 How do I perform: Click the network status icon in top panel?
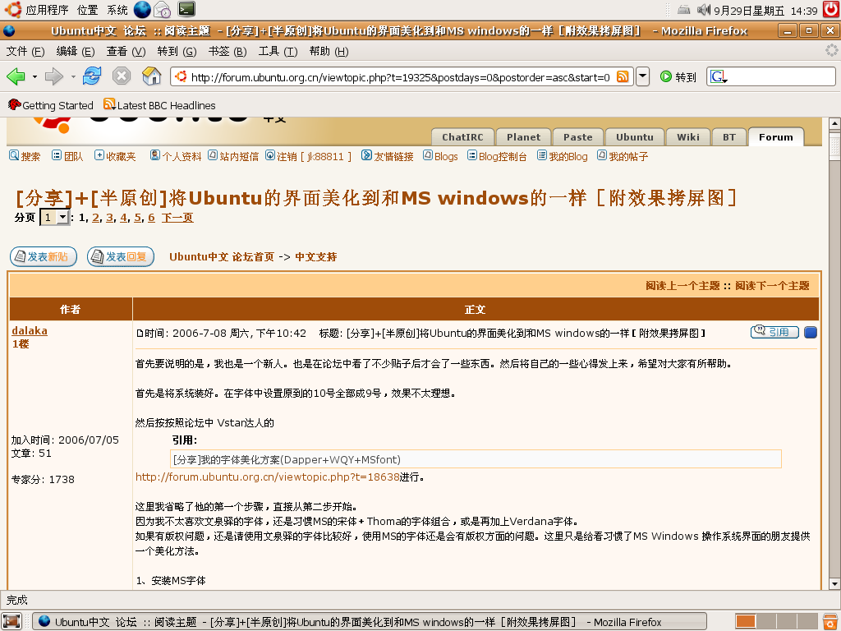click(x=684, y=10)
